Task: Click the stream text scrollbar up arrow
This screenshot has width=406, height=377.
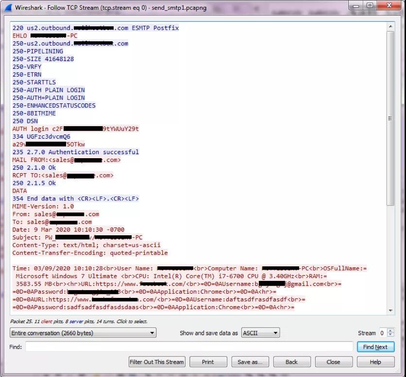Action: pos(390,26)
